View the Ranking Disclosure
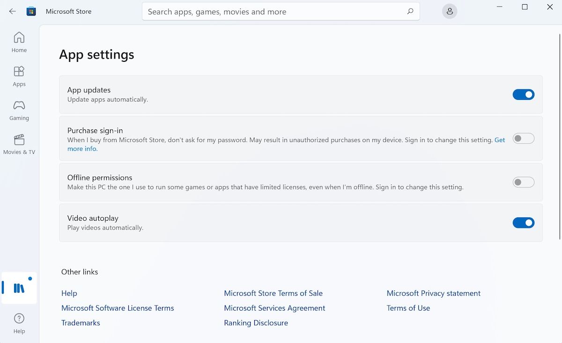Screen dimensions: 562x343 pos(256,322)
